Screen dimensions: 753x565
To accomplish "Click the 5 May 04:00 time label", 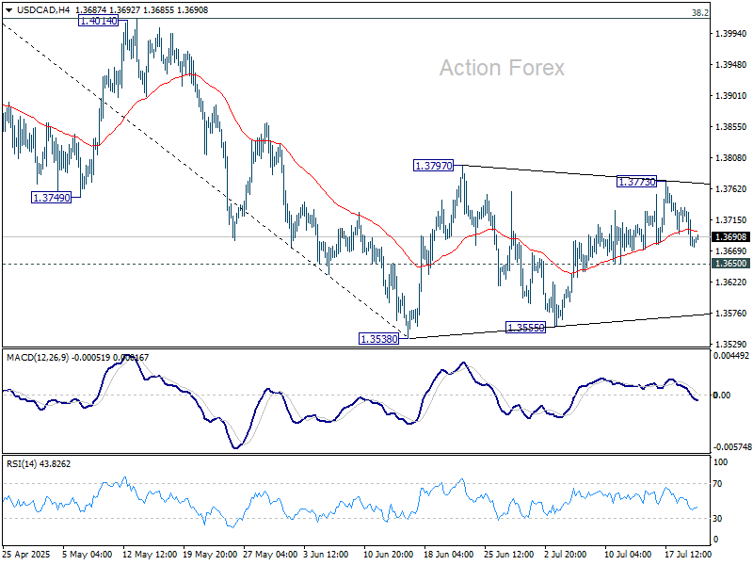I will pos(87,555).
